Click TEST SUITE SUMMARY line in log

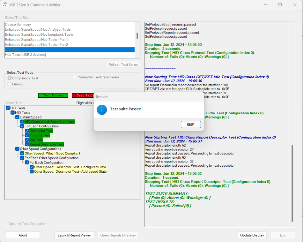[x=167, y=194]
